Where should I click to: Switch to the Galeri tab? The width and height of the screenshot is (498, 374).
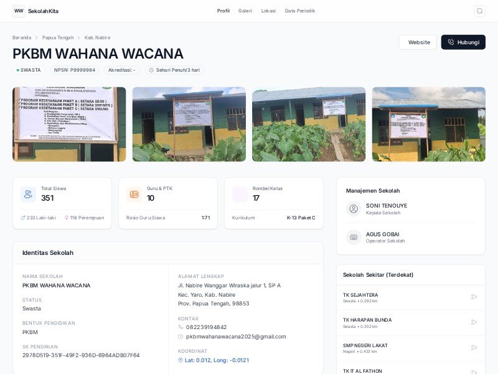click(x=245, y=11)
